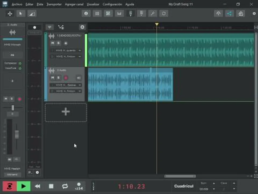
Task: Toggle the metronome count-in 1234 button
Action: point(79,186)
